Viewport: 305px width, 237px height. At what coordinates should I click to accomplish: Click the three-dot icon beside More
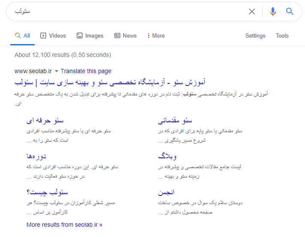tap(148, 36)
